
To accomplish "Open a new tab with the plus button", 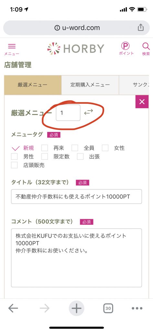I will coord(76,308).
